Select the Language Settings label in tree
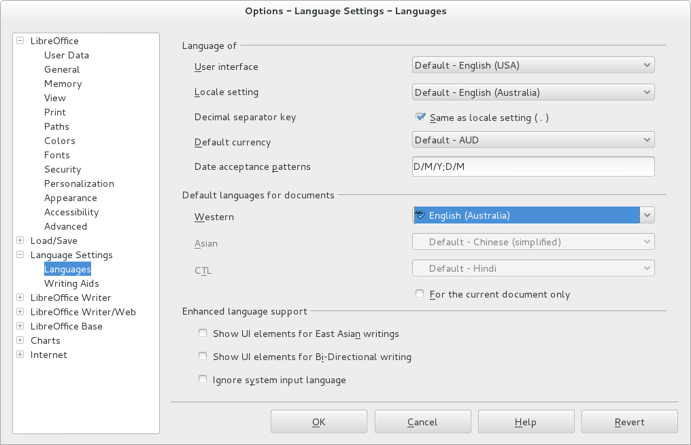The height and width of the screenshot is (445, 691). tap(71, 255)
